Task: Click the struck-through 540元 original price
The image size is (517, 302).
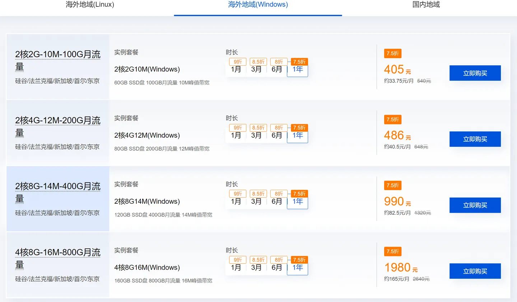Action: [x=424, y=81]
